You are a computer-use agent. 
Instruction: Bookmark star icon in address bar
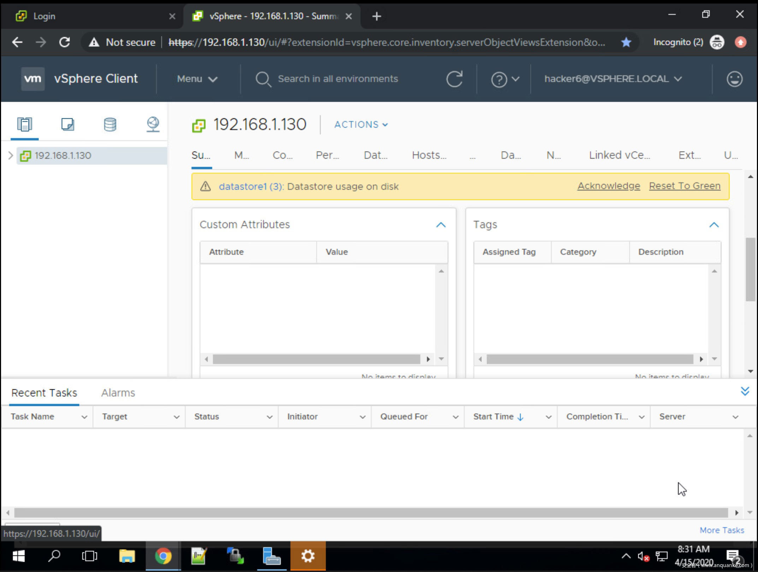coord(626,42)
